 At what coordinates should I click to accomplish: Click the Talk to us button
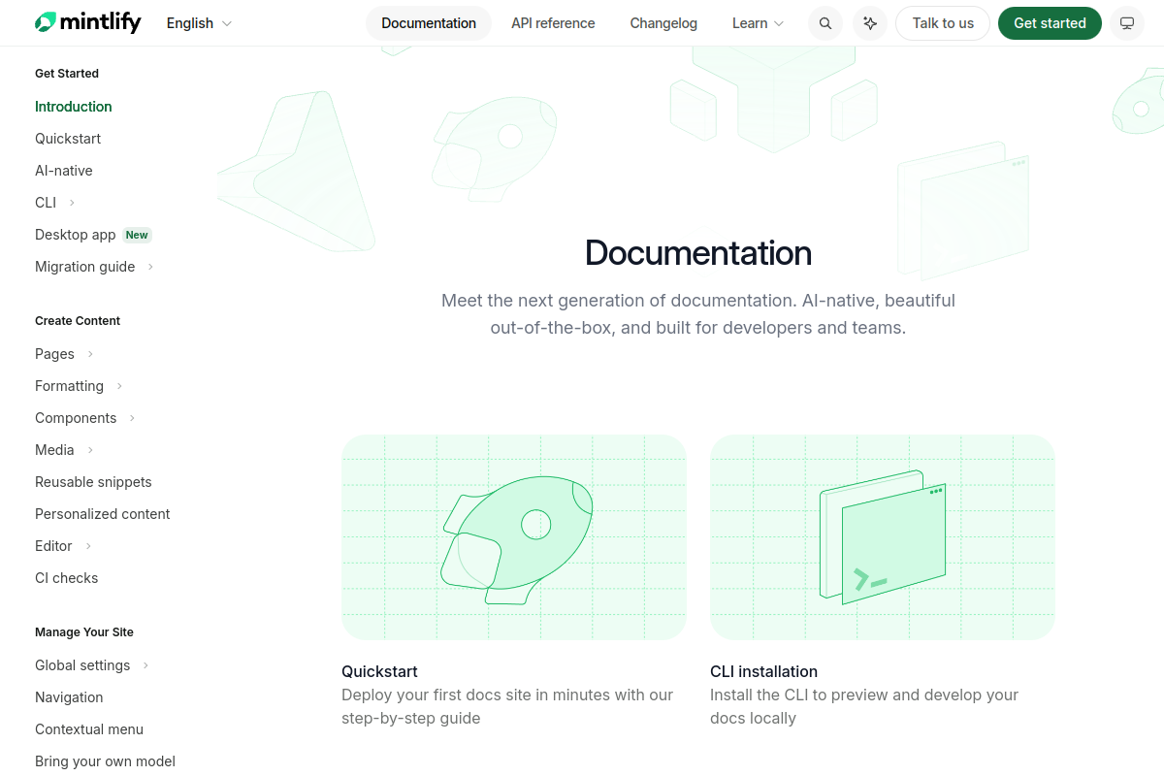[943, 23]
